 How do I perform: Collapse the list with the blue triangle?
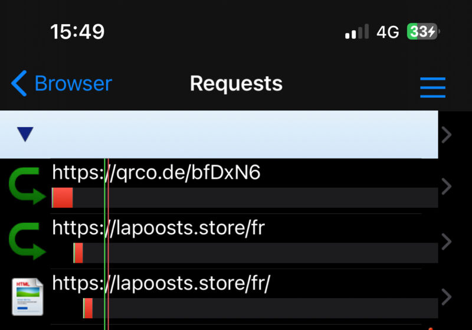[x=25, y=134]
